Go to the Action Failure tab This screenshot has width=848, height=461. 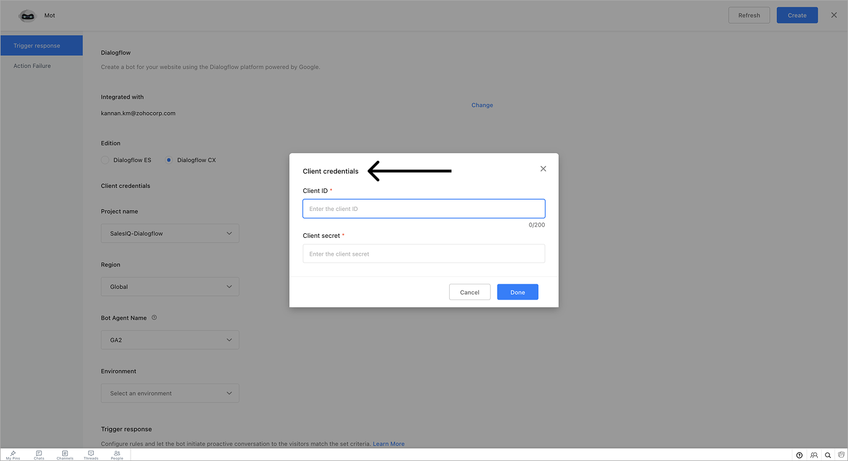(x=32, y=66)
